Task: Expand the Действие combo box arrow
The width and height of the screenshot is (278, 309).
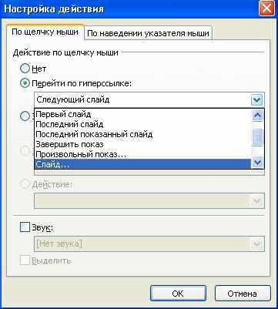Action: tap(257, 200)
